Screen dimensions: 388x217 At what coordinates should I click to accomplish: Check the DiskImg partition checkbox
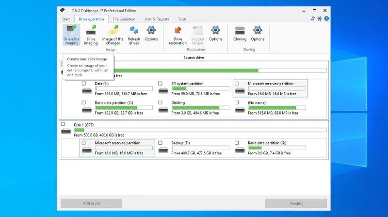tap(160, 102)
